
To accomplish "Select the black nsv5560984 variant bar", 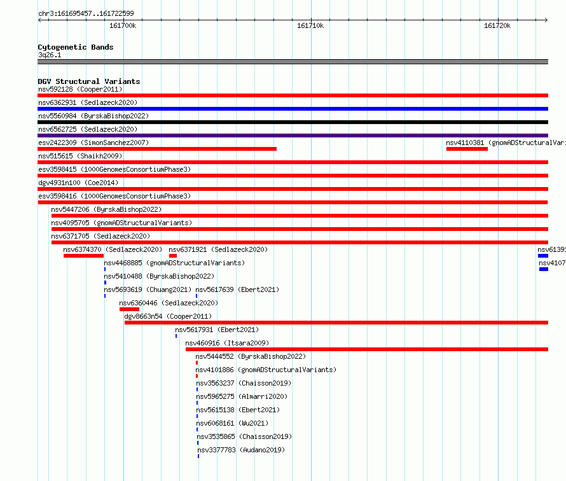I will 293,122.
